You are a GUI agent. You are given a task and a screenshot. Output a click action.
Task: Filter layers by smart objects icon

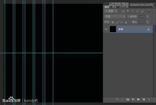pyautogui.click(x=142, y=11)
